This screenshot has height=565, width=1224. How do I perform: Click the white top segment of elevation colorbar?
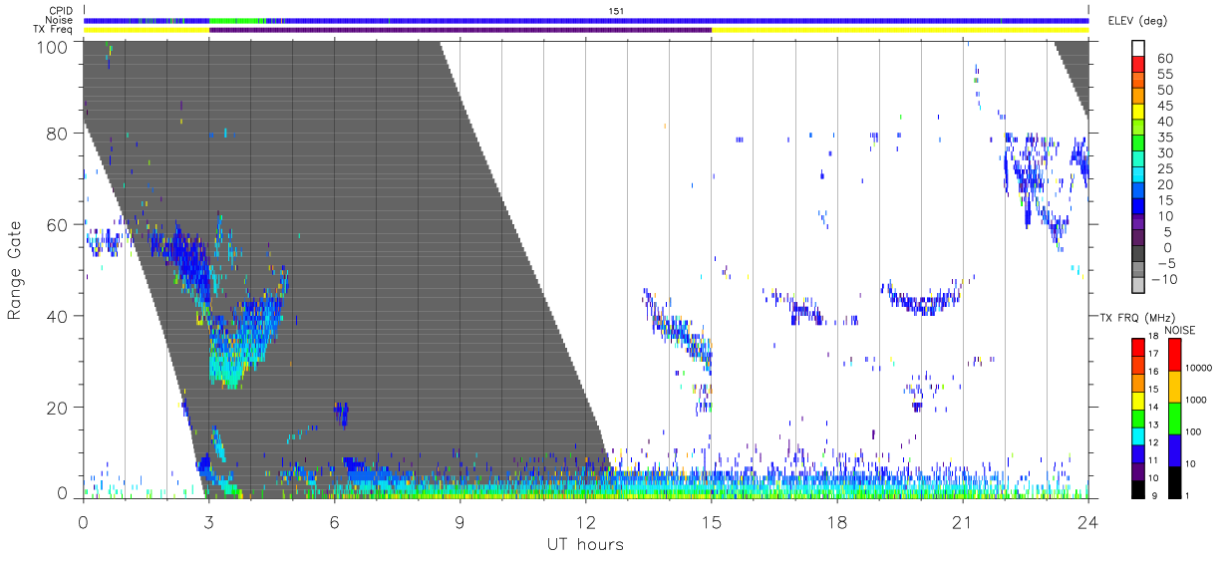coord(1139,50)
